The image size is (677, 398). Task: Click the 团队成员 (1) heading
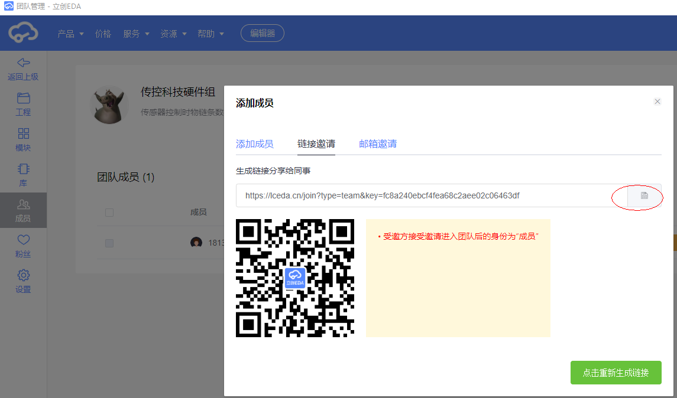tap(125, 177)
